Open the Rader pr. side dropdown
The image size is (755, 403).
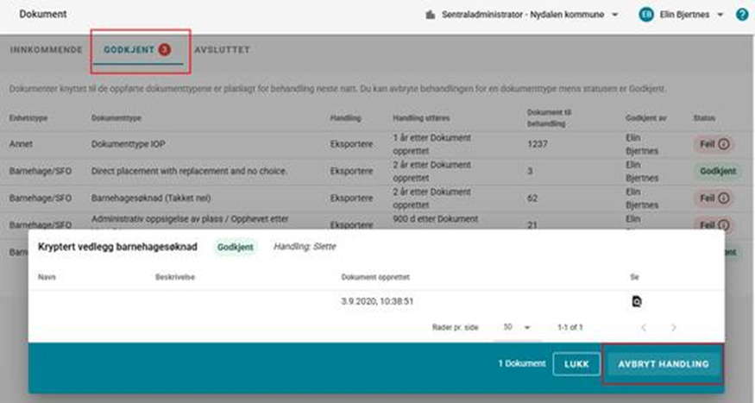(517, 328)
